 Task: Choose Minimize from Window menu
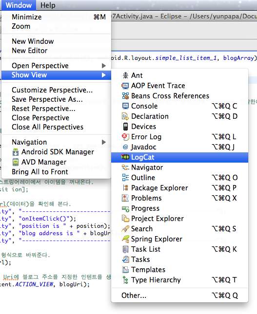(57, 17)
